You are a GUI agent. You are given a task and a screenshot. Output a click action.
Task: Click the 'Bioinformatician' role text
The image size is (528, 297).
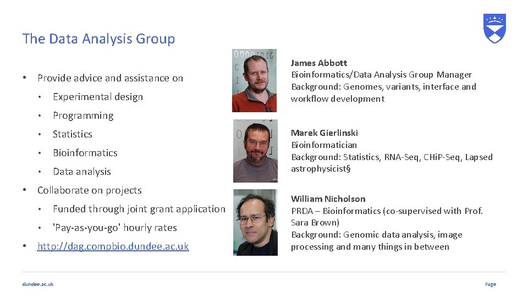pos(324,145)
